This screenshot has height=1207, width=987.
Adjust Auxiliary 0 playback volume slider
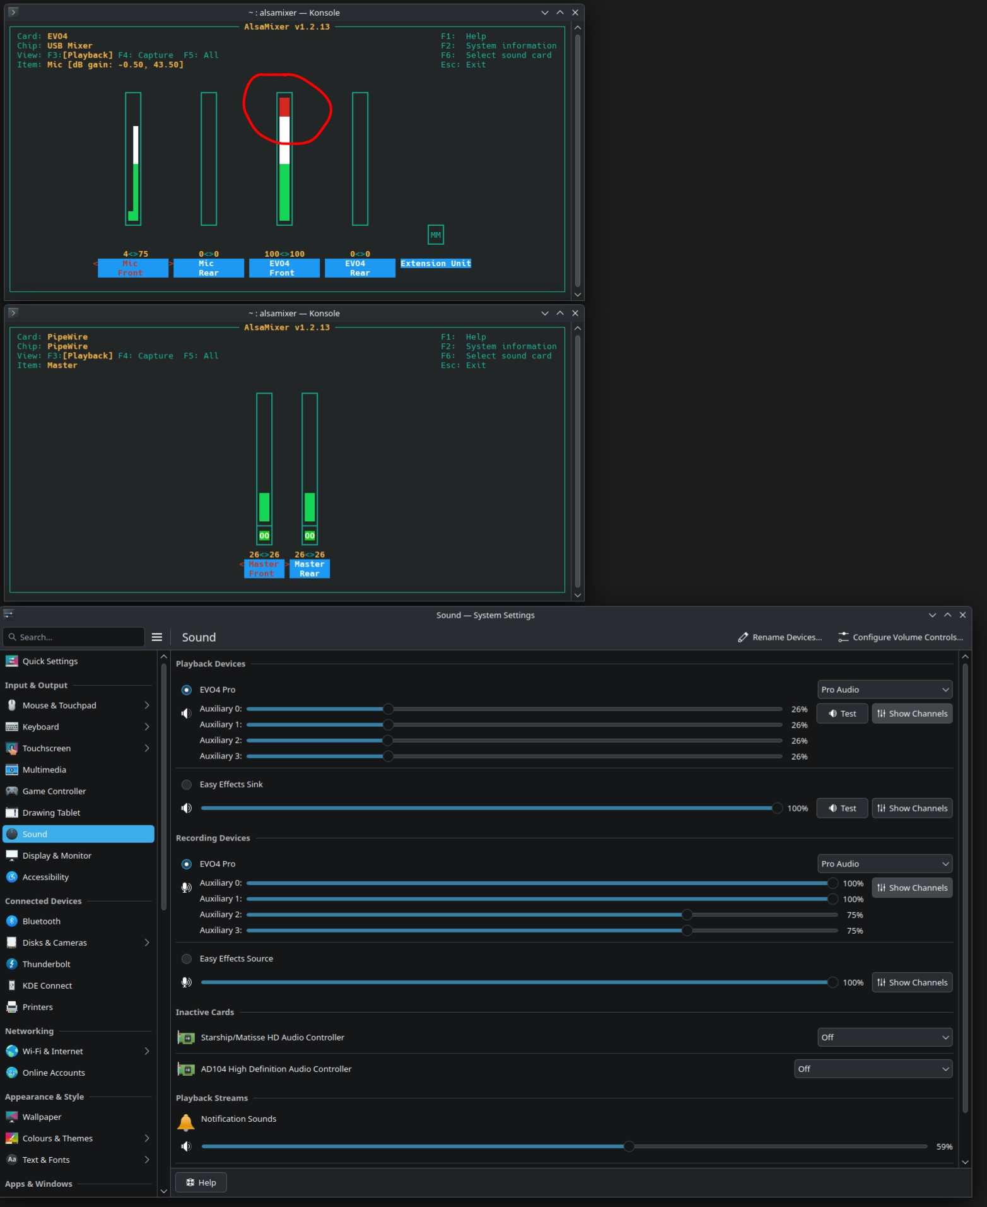(x=514, y=709)
